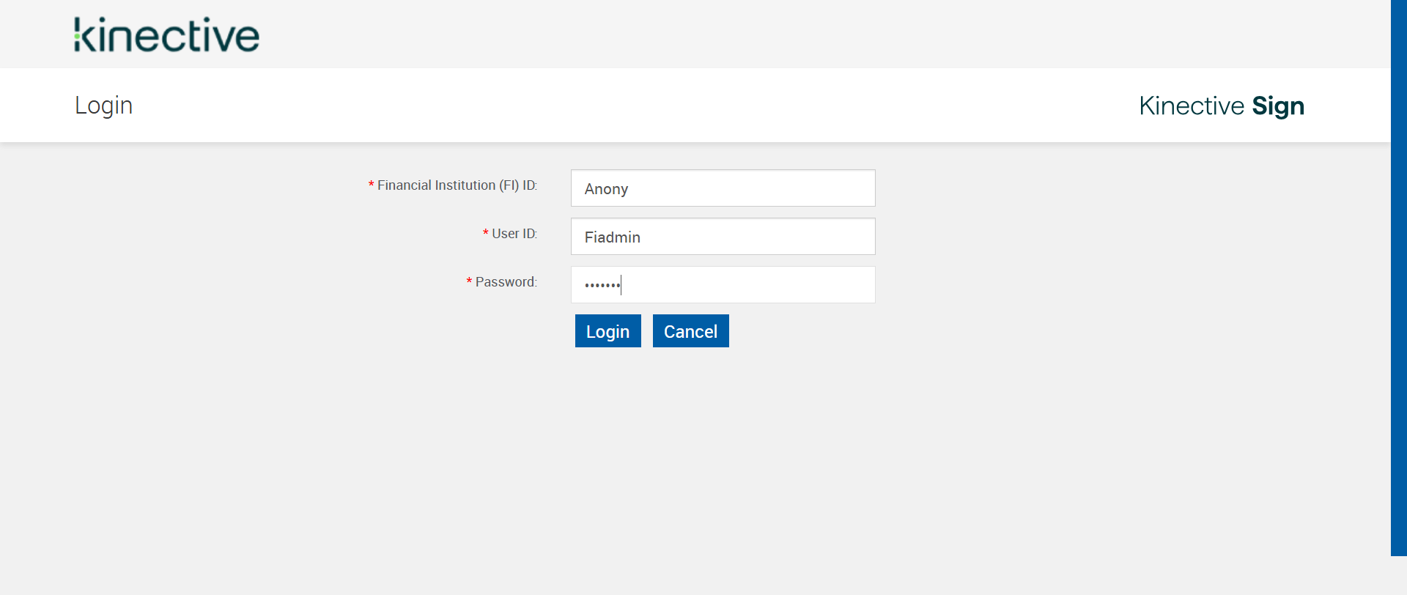
Task: Click the Login page heading
Action: (103, 106)
